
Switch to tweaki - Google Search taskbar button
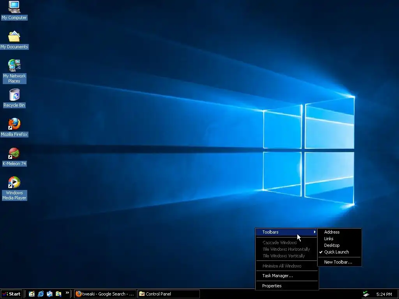105,294
